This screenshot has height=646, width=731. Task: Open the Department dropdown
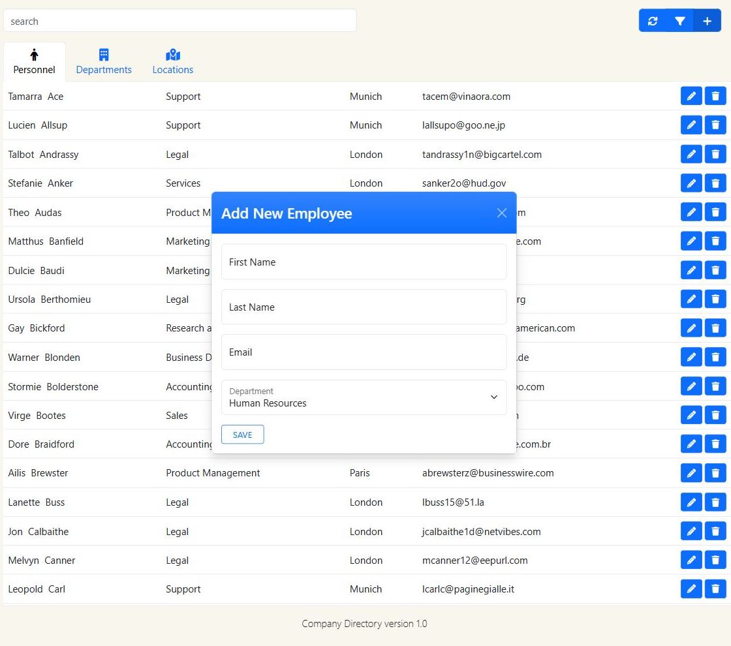tap(364, 397)
